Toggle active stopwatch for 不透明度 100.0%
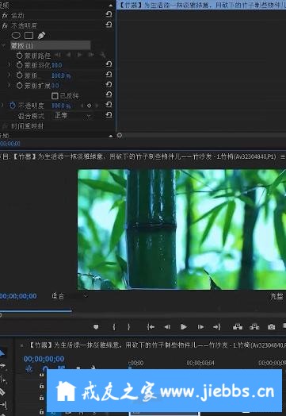This screenshot has width=286, height=416. [x=13, y=106]
